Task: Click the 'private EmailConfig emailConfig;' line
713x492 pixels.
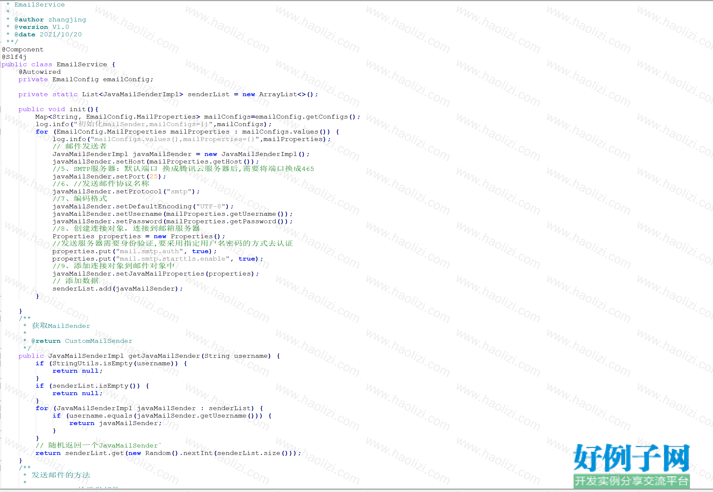Action: pyautogui.click(x=86, y=79)
